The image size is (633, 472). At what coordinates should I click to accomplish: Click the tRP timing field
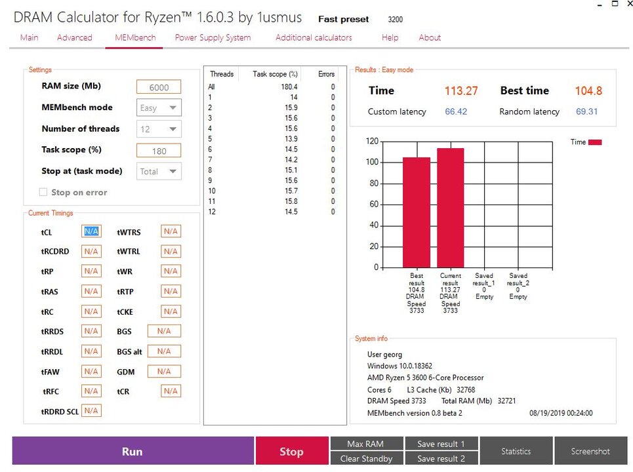(91, 271)
